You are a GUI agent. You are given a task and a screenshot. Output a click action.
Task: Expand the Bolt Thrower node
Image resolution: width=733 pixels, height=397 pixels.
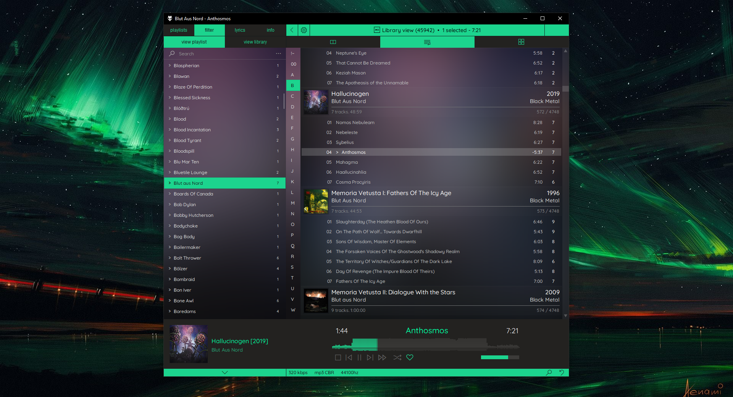(170, 258)
